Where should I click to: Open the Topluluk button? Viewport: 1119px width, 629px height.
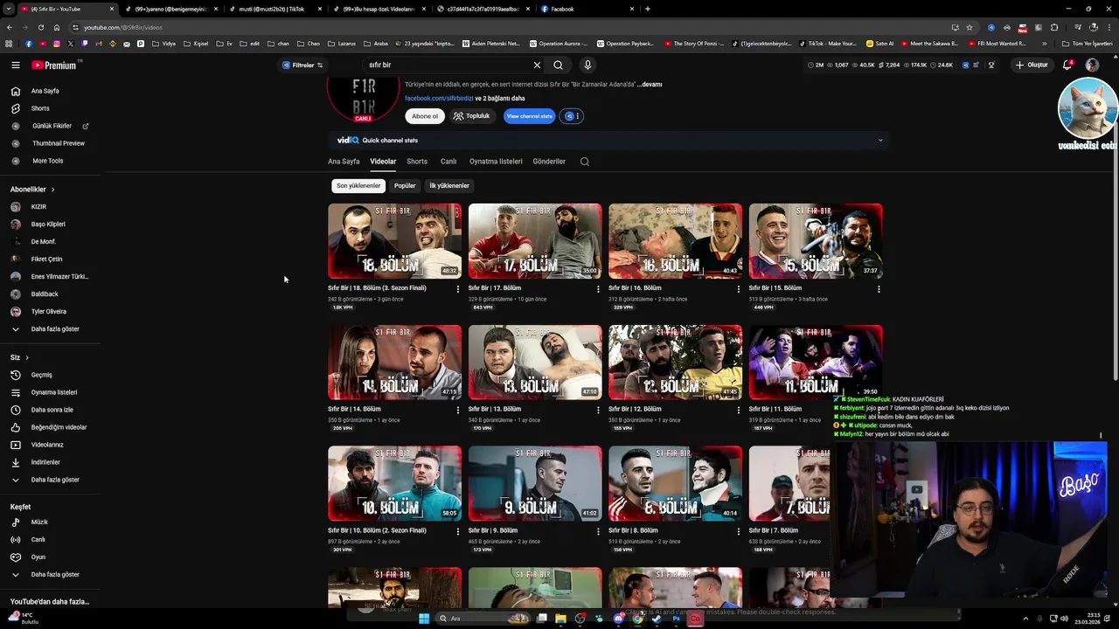pyautogui.click(x=472, y=116)
